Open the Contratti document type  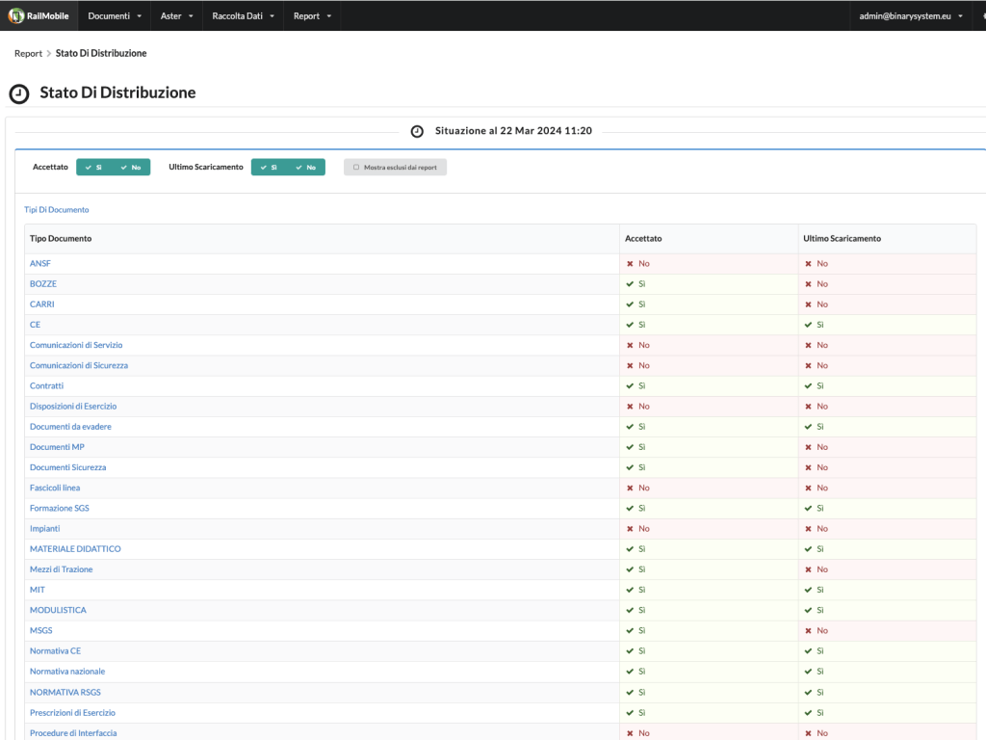coord(46,385)
